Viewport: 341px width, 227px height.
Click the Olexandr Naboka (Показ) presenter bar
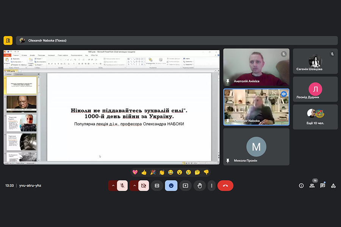pyautogui.click(x=177, y=40)
